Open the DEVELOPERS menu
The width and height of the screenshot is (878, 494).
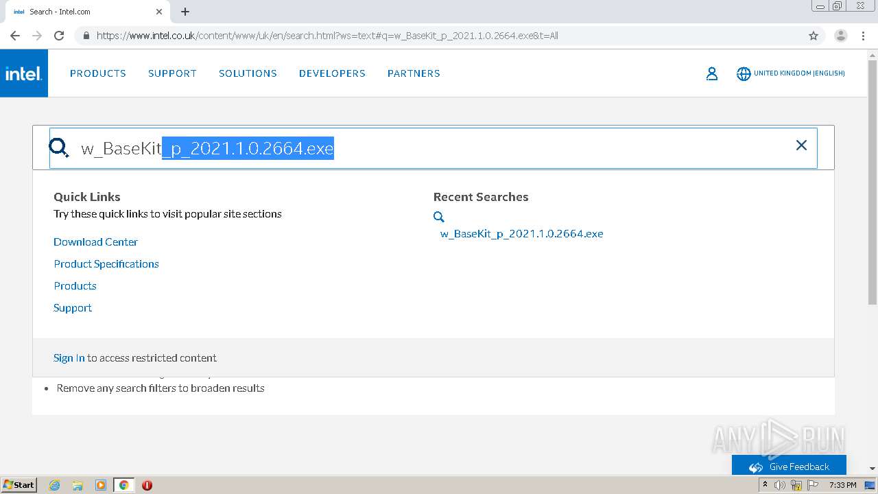pos(332,73)
